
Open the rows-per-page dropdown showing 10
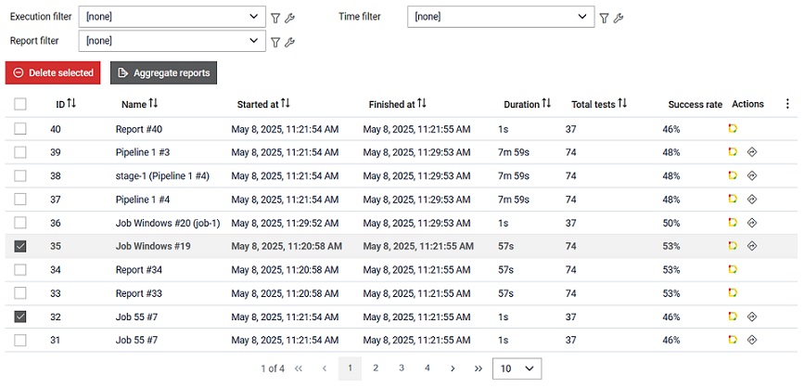tap(517, 369)
